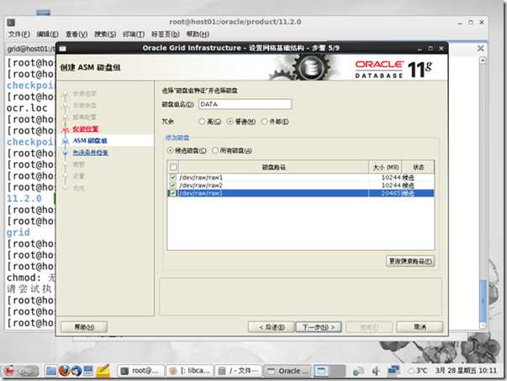Image resolution: width=507 pixels, height=381 pixels.
Task: Click the Change Discovery Path button
Action: tap(410, 261)
